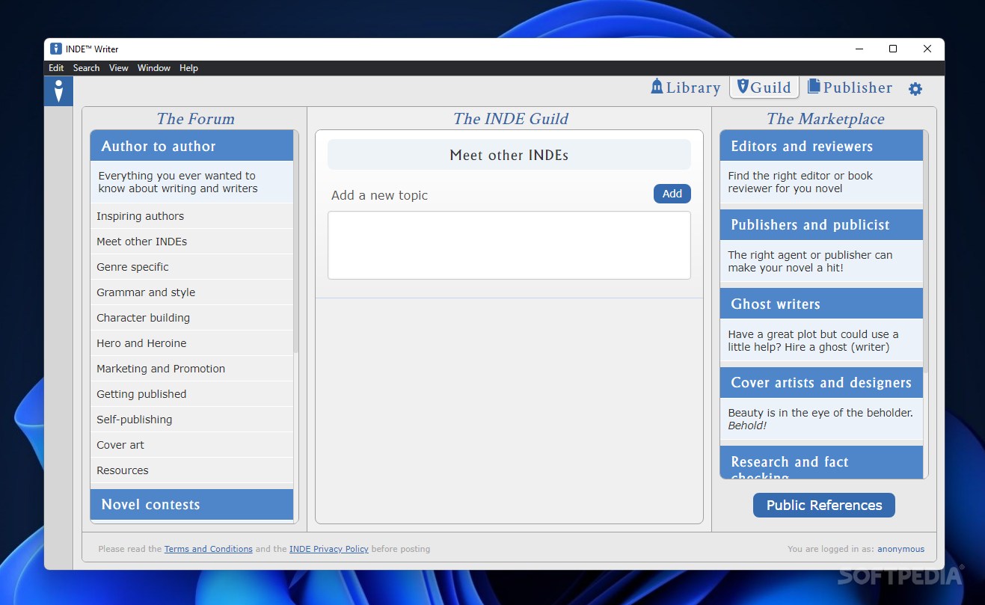
Task: Click the Forum panel scrollbar
Action: (x=296, y=243)
